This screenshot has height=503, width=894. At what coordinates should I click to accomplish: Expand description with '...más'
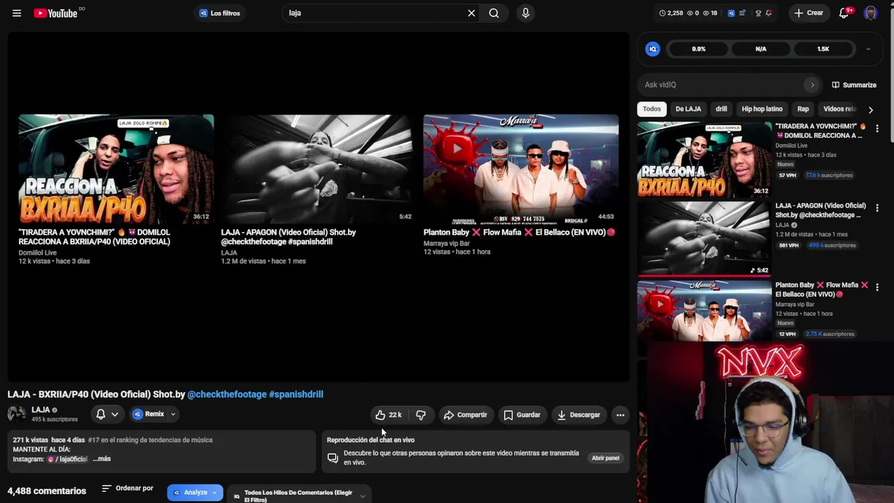tap(102, 459)
